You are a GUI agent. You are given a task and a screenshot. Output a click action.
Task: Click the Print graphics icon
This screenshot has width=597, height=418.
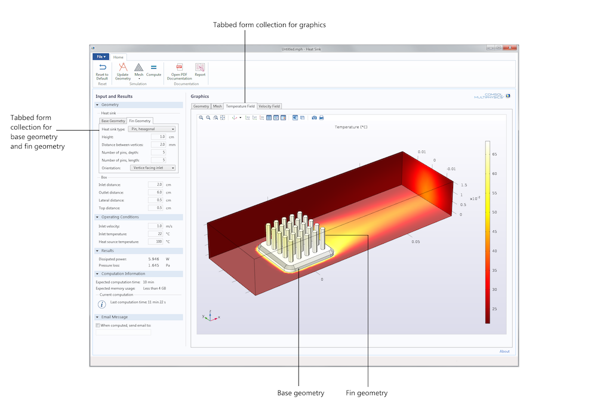click(x=321, y=118)
